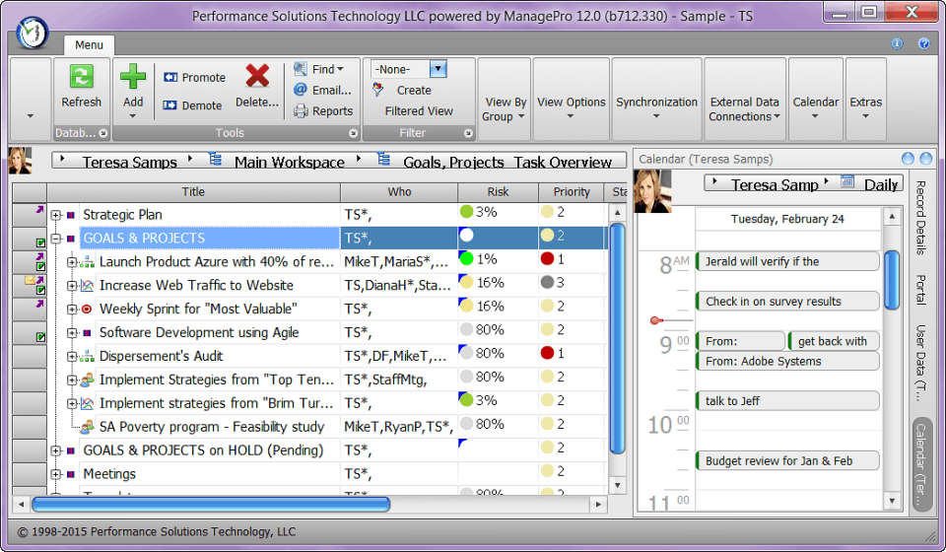Click the Promote arrow icon
Screen dimensions: 946x552
[170, 77]
